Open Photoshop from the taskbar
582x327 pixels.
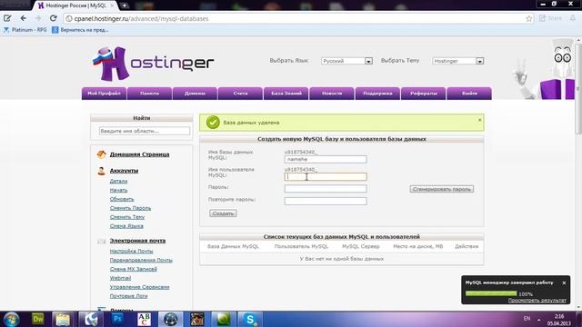pos(117,319)
